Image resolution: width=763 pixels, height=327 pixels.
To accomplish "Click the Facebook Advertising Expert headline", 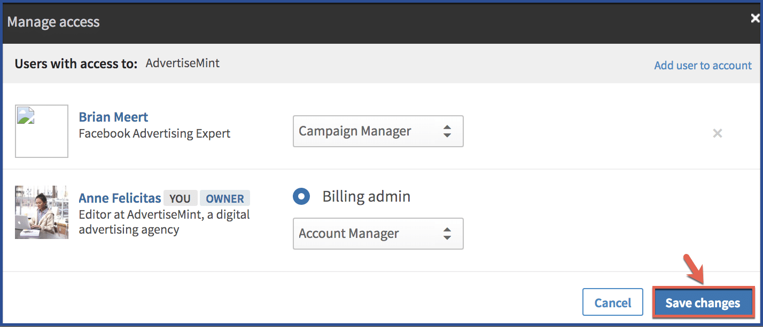I will [x=154, y=133].
